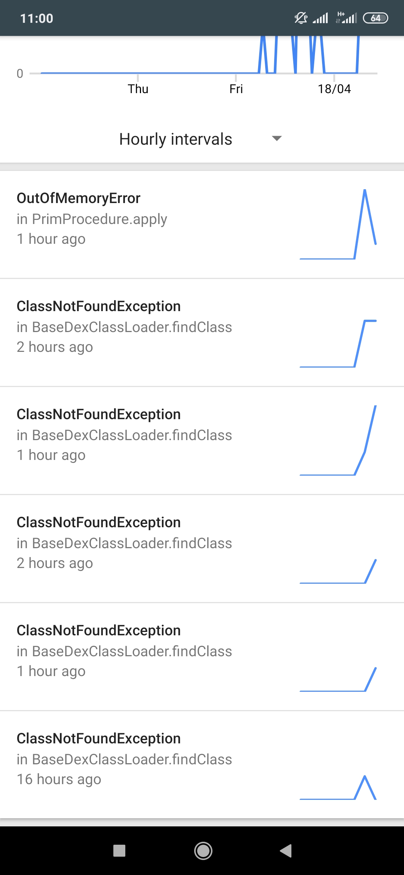Viewport: 404px width, 875px height.
Task: Tap the muted notification bell icon
Action: click(300, 18)
